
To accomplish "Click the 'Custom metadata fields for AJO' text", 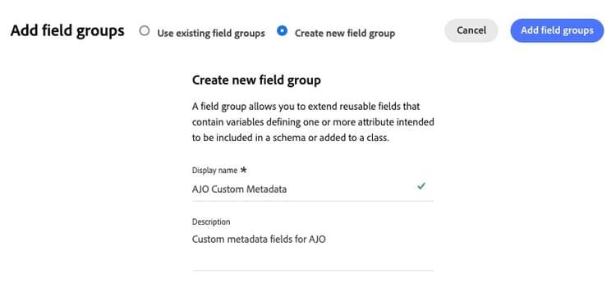I will tap(259, 239).
